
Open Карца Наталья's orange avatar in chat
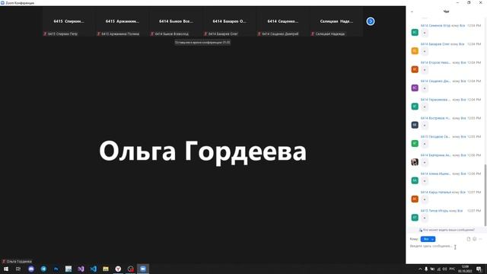click(x=415, y=199)
